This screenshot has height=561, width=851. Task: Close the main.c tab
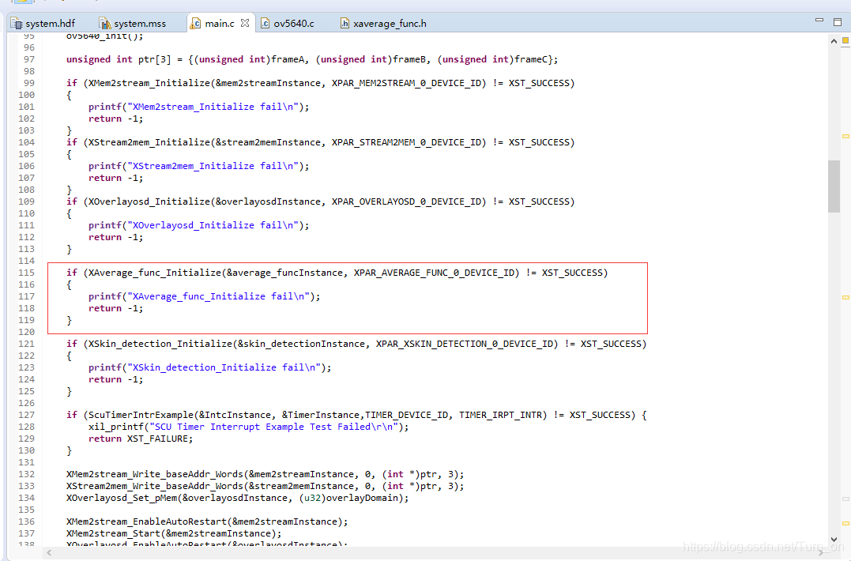tap(245, 23)
